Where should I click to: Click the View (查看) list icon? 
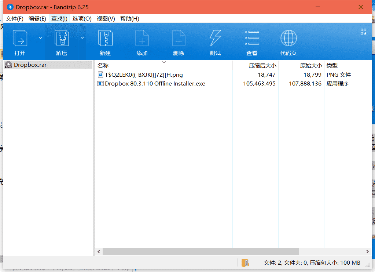[252, 38]
